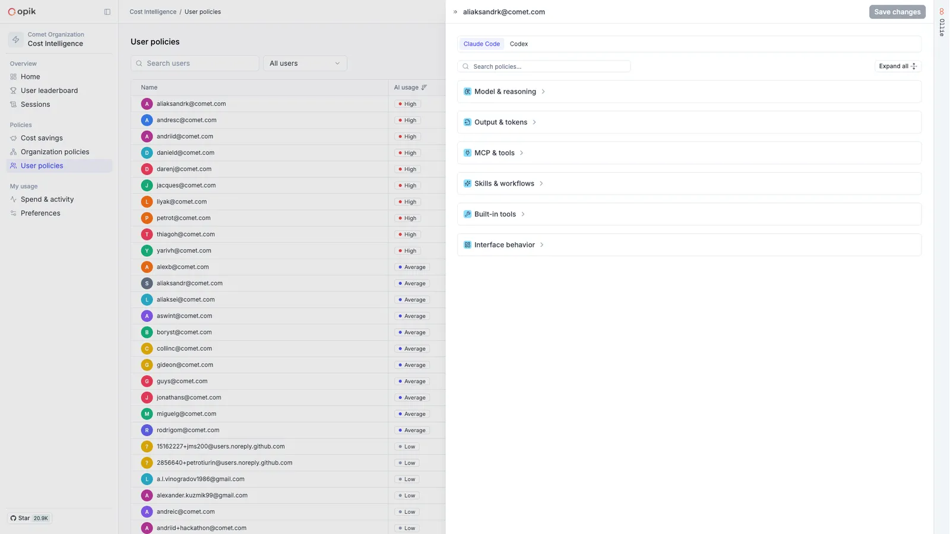The image size is (950, 534).
Task: Click the Interface behavior section icon
Action: point(467,245)
